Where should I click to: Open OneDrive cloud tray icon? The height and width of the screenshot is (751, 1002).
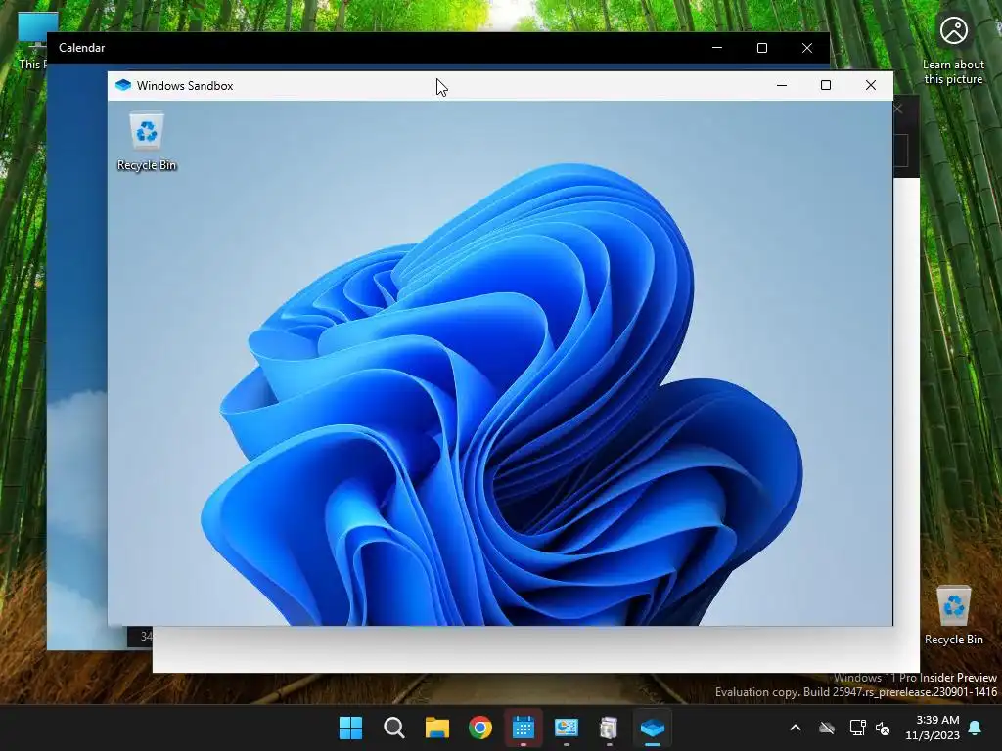[x=826, y=728]
